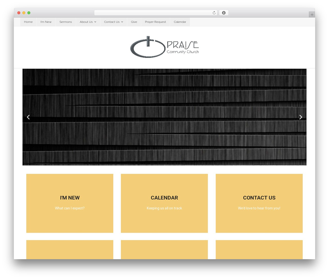
Task: Click "Keeping us all on track" text
Action: tap(164, 208)
